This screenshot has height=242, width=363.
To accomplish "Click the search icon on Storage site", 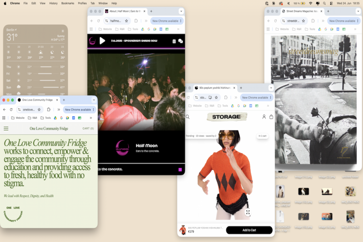I will (188, 117).
